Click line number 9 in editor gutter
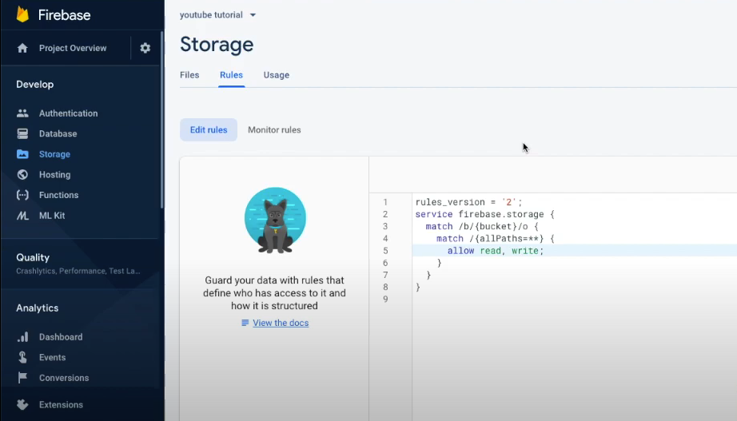Image resolution: width=737 pixels, height=421 pixels. coord(385,300)
